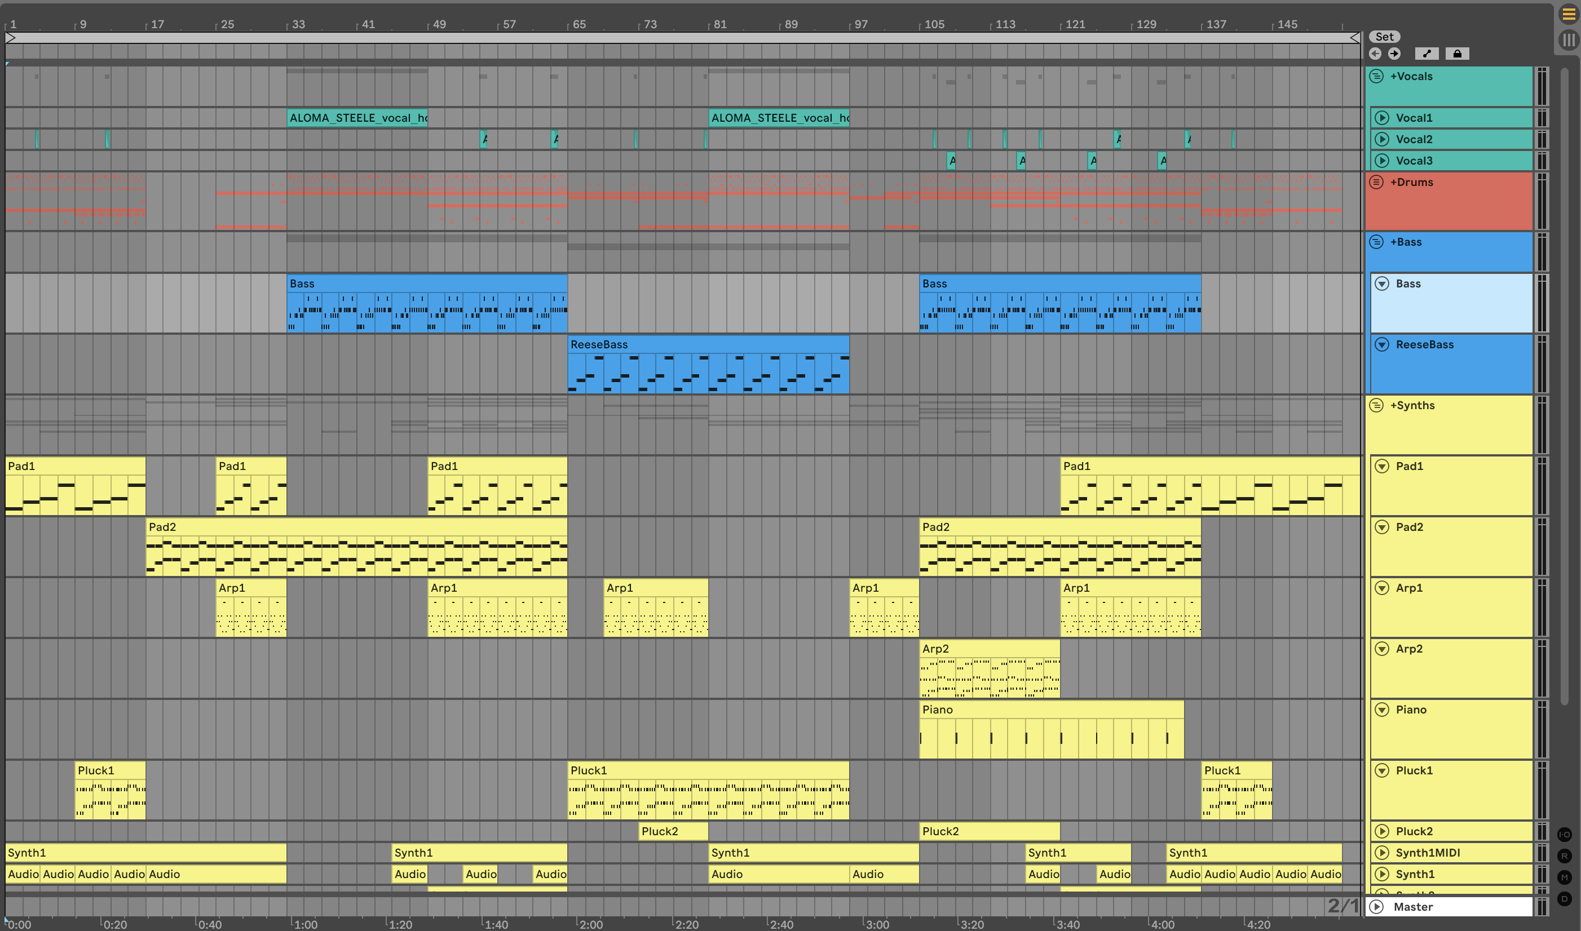Switch to Arrangement view with the orange lines icon
This screenshot has width=1581, height=931.
tap(1568, 14)
